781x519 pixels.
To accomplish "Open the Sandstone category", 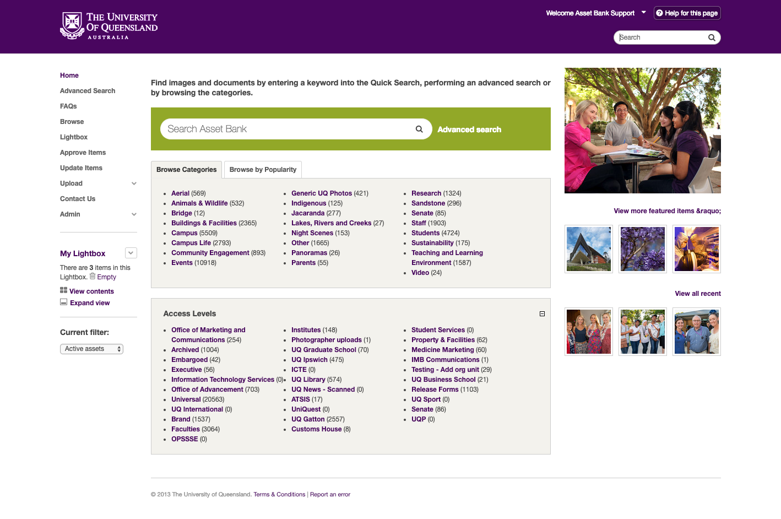I will (x=428, y=203).
